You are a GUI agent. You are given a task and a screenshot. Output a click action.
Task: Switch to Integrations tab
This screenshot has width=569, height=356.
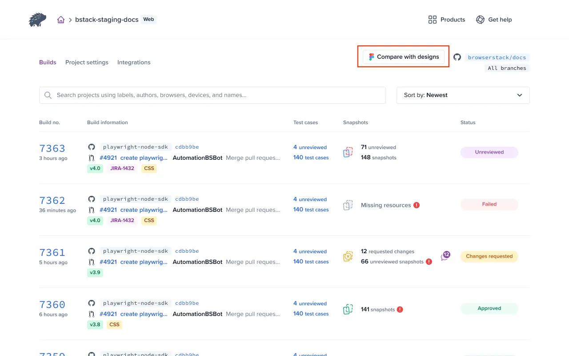point(134,62)
